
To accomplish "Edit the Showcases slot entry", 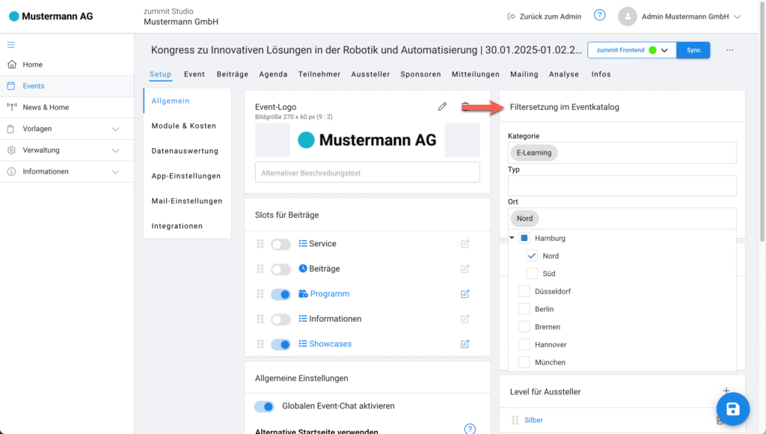I will tap(465, 344).
